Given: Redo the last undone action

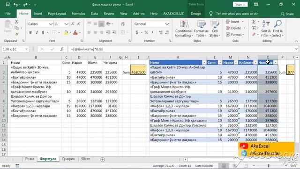Looking at the screenshot, I should (25, 4).
